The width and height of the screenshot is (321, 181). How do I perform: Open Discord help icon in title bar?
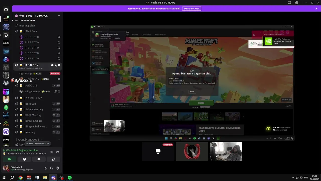[297, 3]
